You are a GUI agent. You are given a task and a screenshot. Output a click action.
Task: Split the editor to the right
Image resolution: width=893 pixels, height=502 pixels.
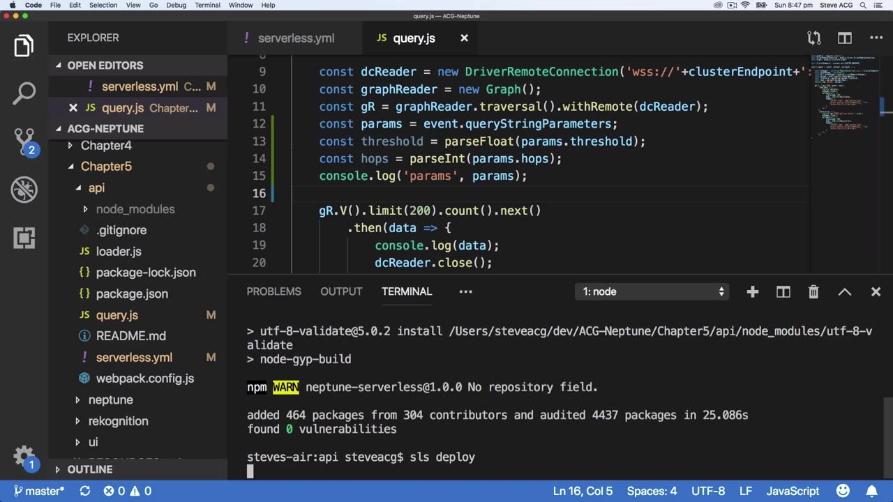click(845, 38)
